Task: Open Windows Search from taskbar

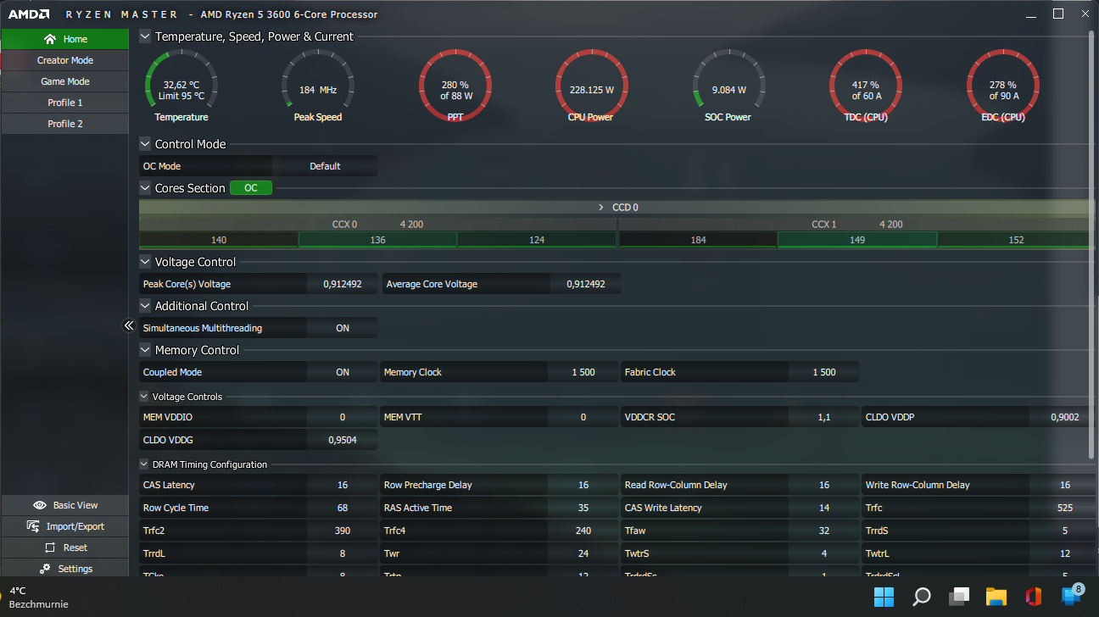Action: tap(922, 597)
